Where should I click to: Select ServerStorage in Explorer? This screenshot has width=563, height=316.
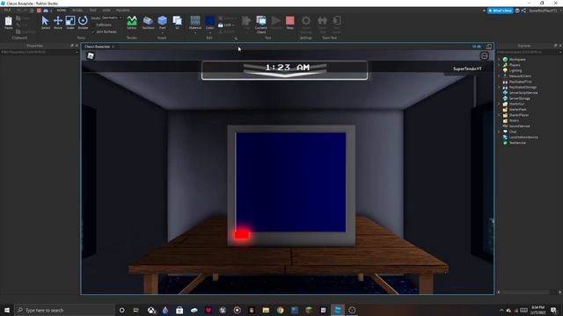pos(519,98)
